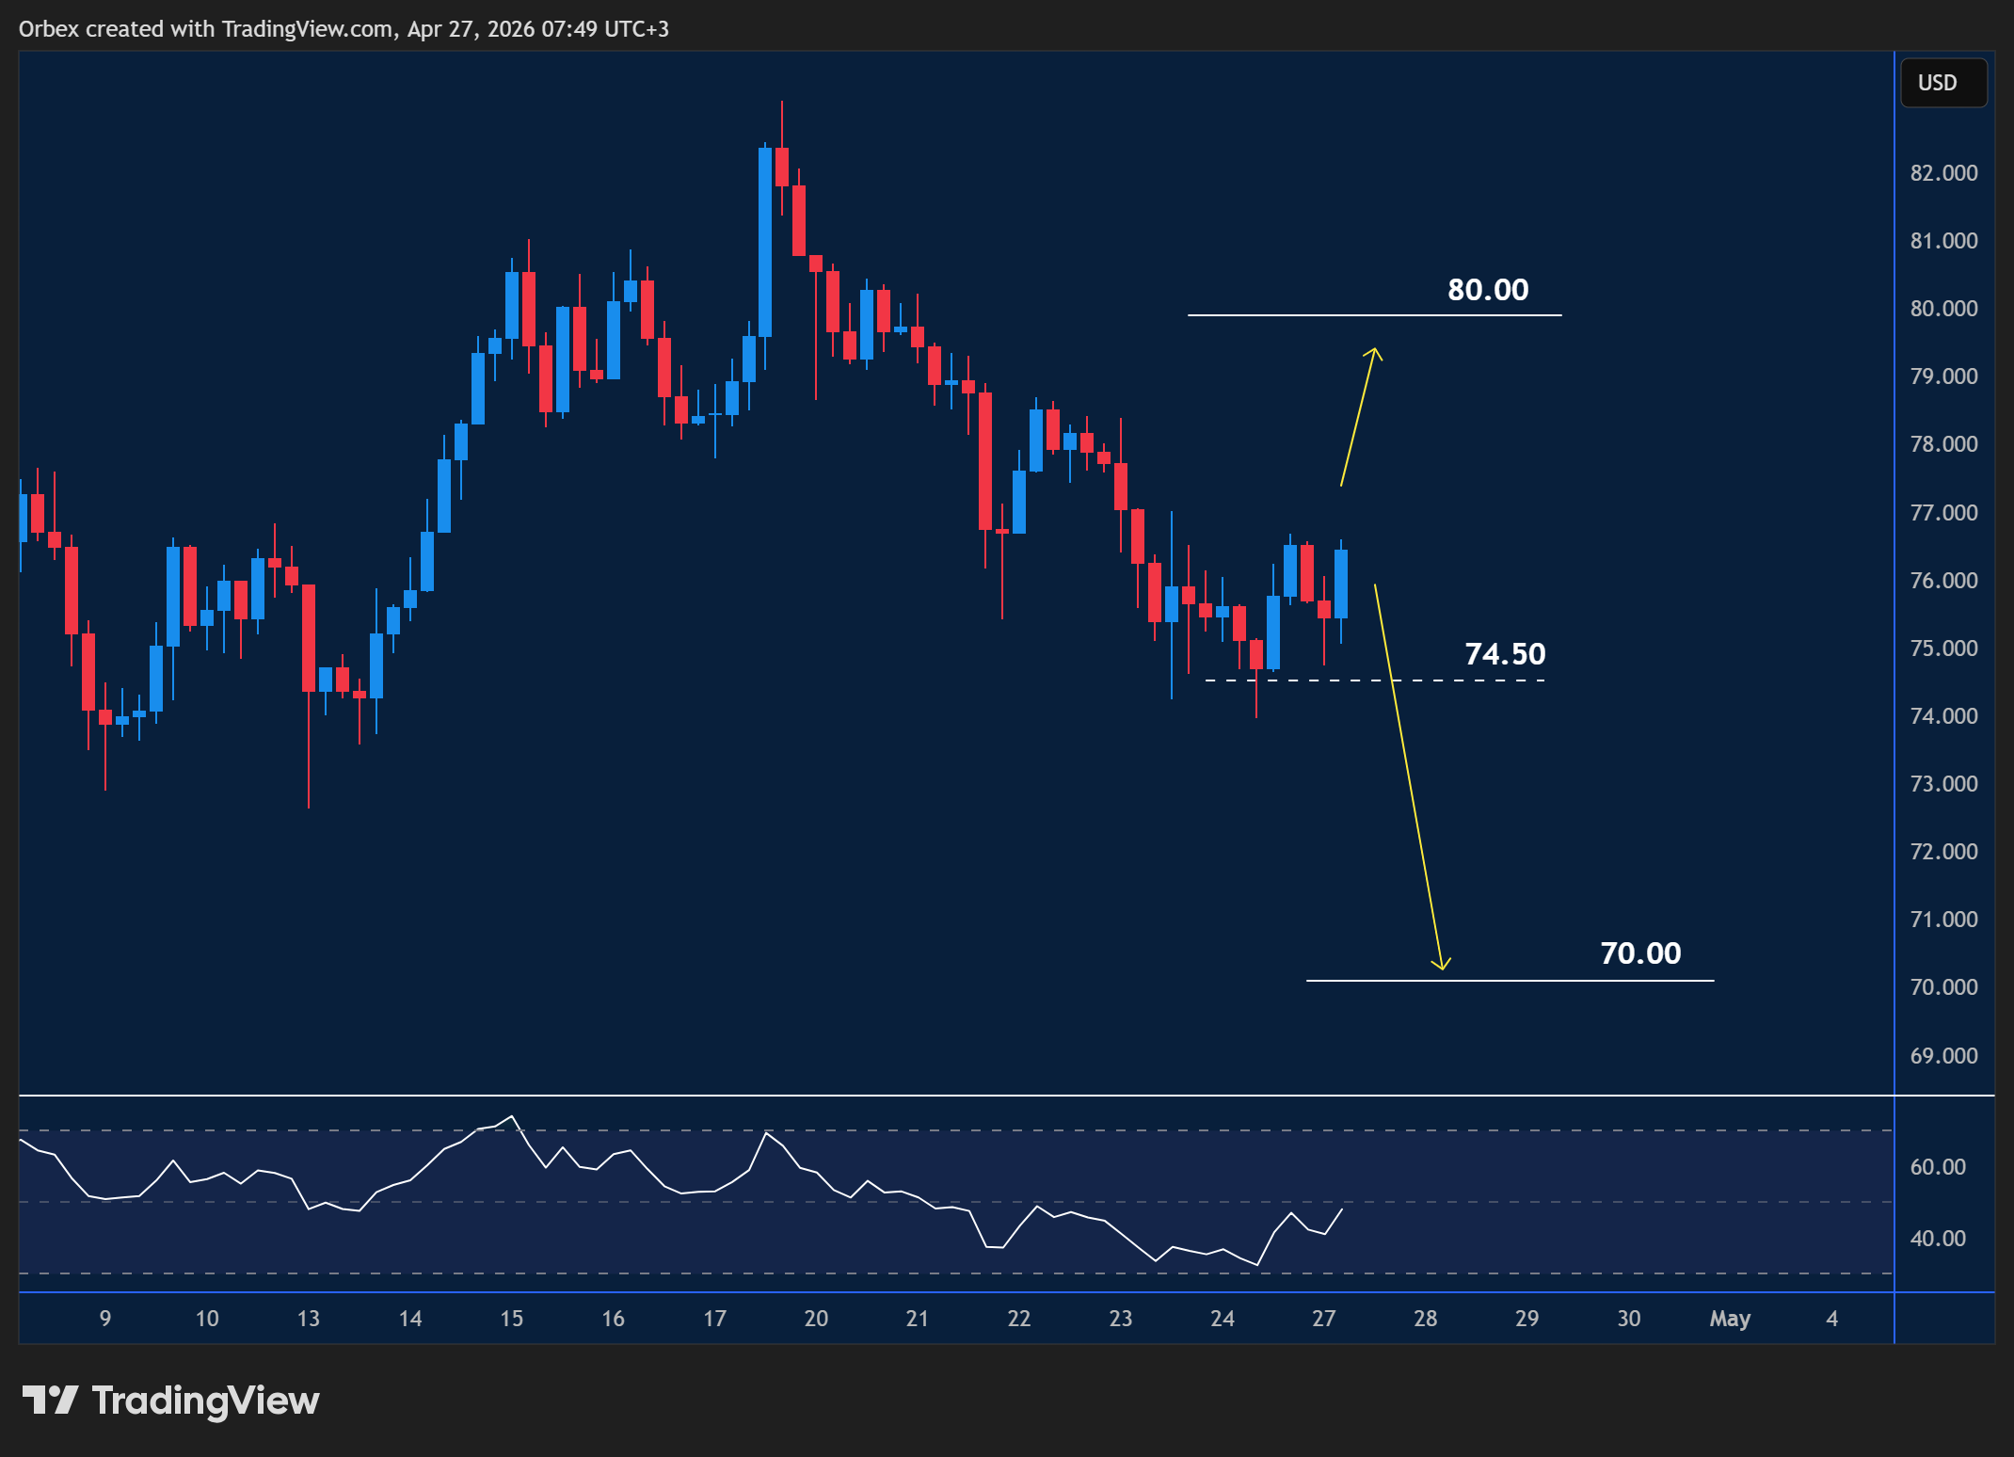Screen dimensions: 2014x1457
Task: Click the May label on the time axis
Action: tap(1730, 1319)
